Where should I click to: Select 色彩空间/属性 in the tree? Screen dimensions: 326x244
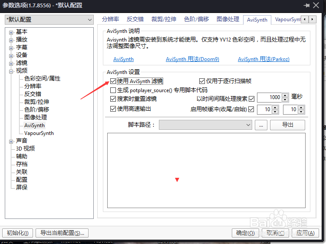point(42,78)
